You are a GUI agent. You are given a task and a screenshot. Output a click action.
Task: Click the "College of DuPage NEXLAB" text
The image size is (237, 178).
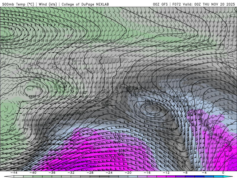tap(85, 4)
